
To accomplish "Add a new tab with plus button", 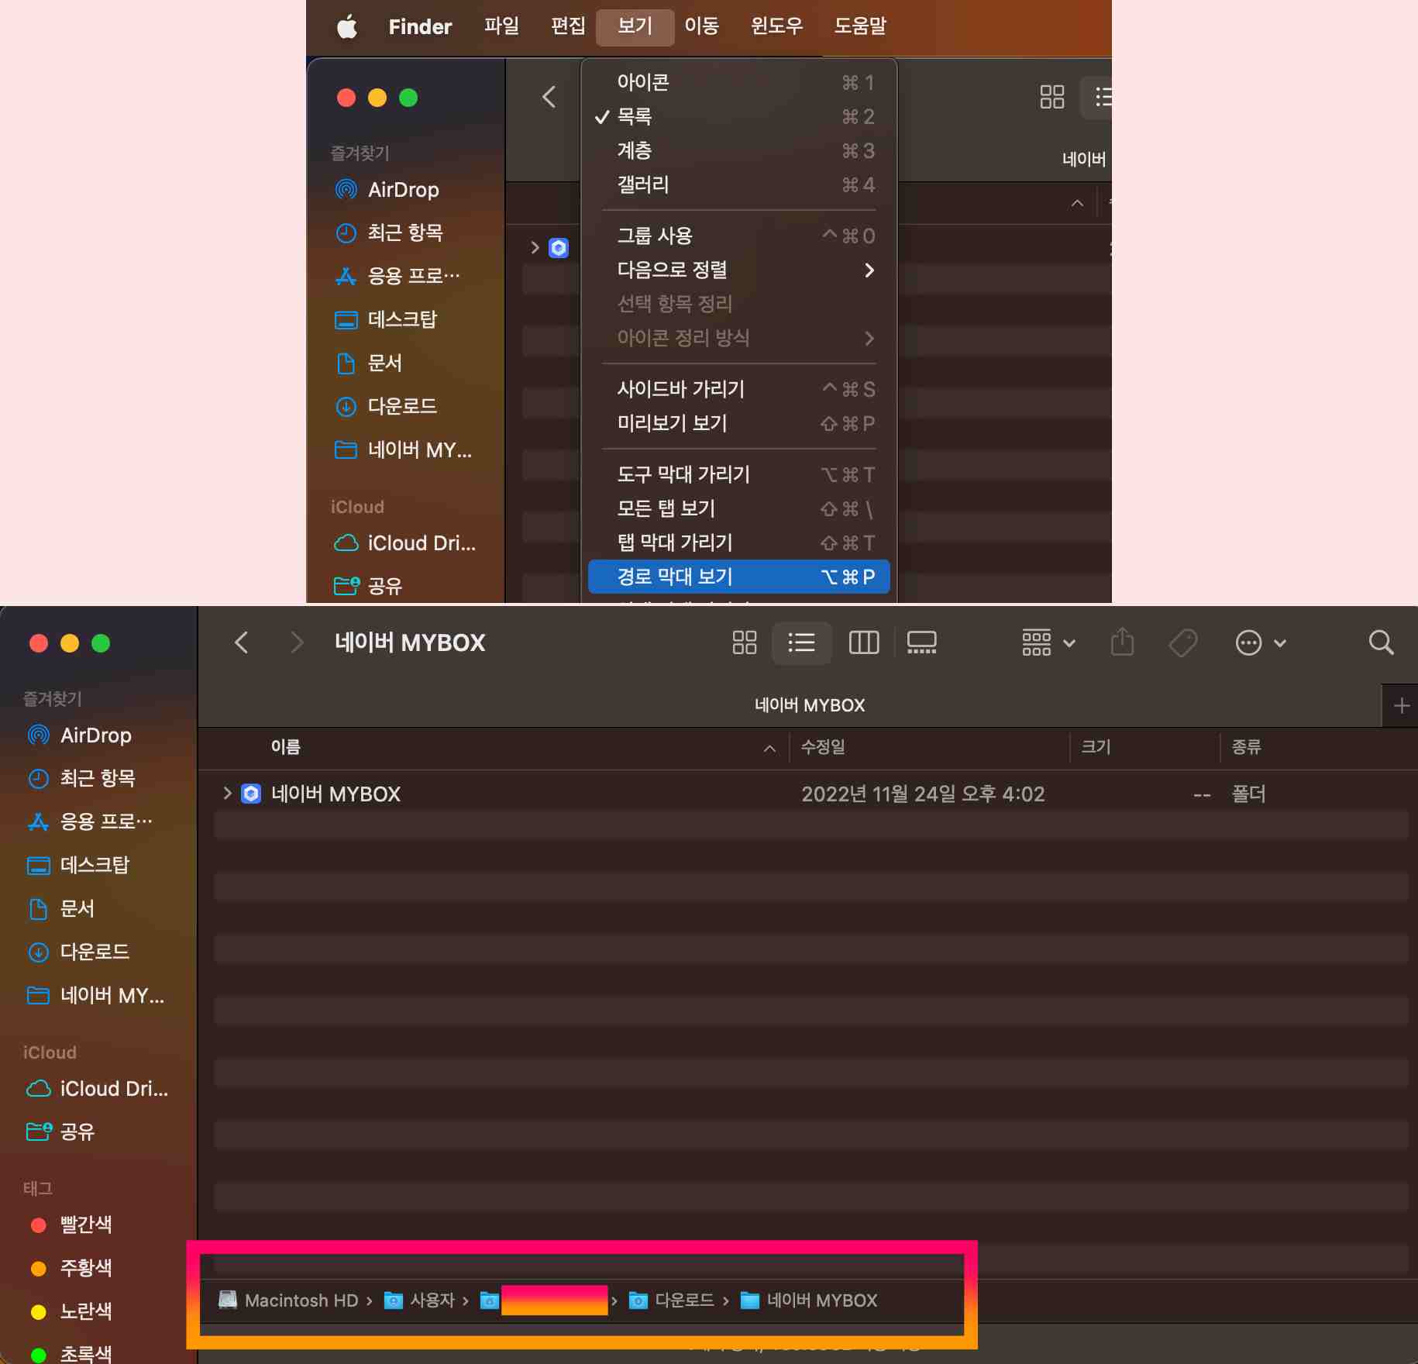I will click(1401, 705).
